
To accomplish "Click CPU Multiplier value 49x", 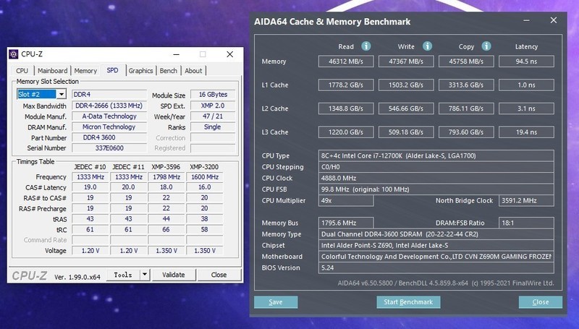I will point(346,200).
